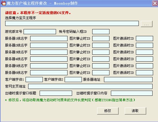Click the 修改 button
Viewport: 158px width, 122px height.
coord(108,111)
